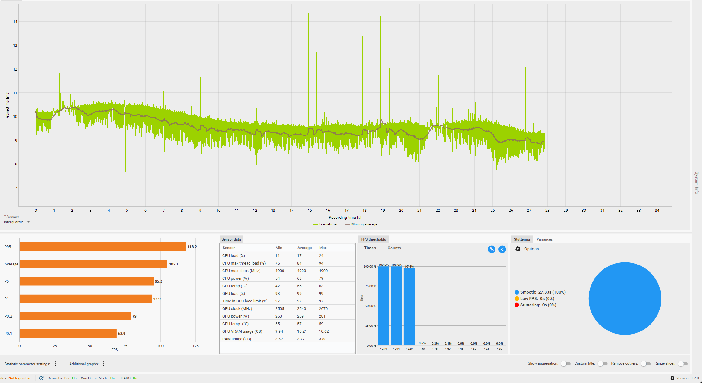Click the blue Smooth pie chart
Image resolution: width=702 pixels, height=383 pixels.
[625, 298]
